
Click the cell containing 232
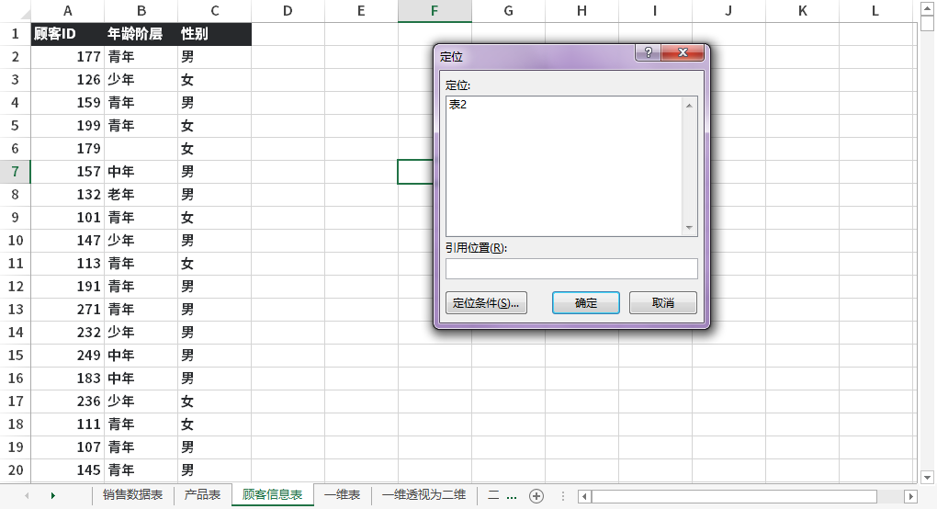[68, 333]
